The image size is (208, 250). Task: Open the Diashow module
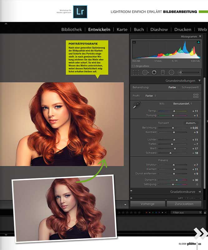[159, 29]
